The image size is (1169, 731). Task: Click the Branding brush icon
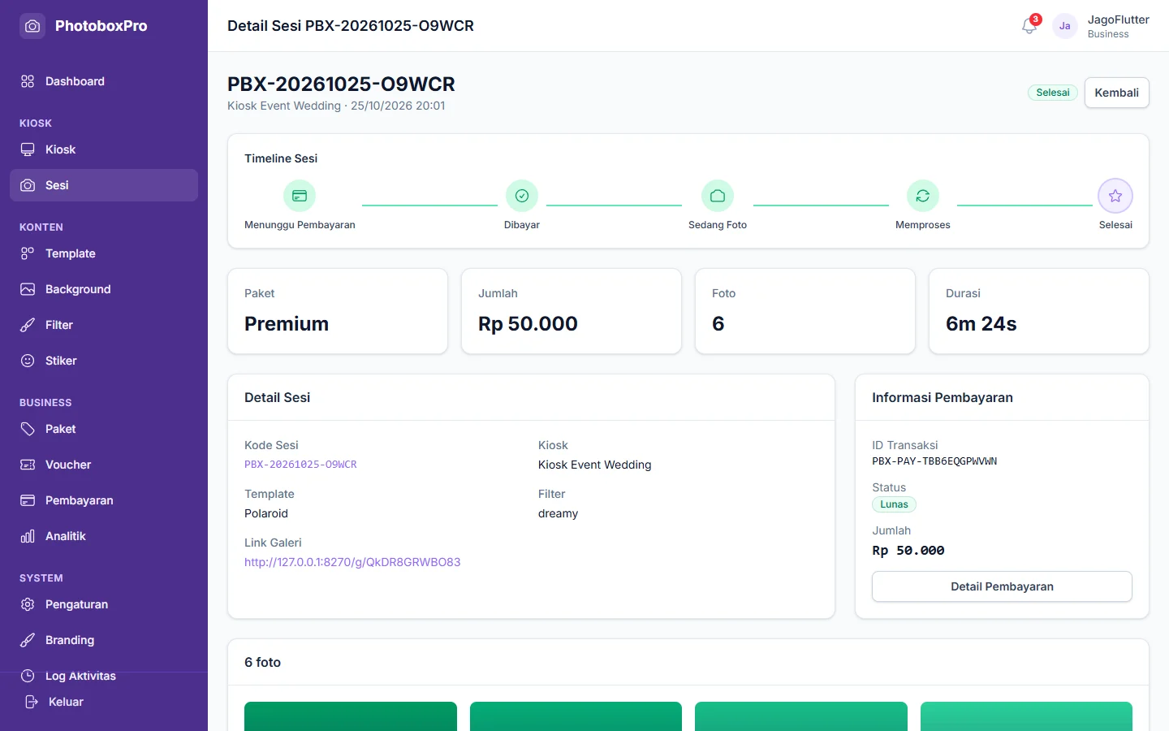pyautogui.click(x=28, y=640)
